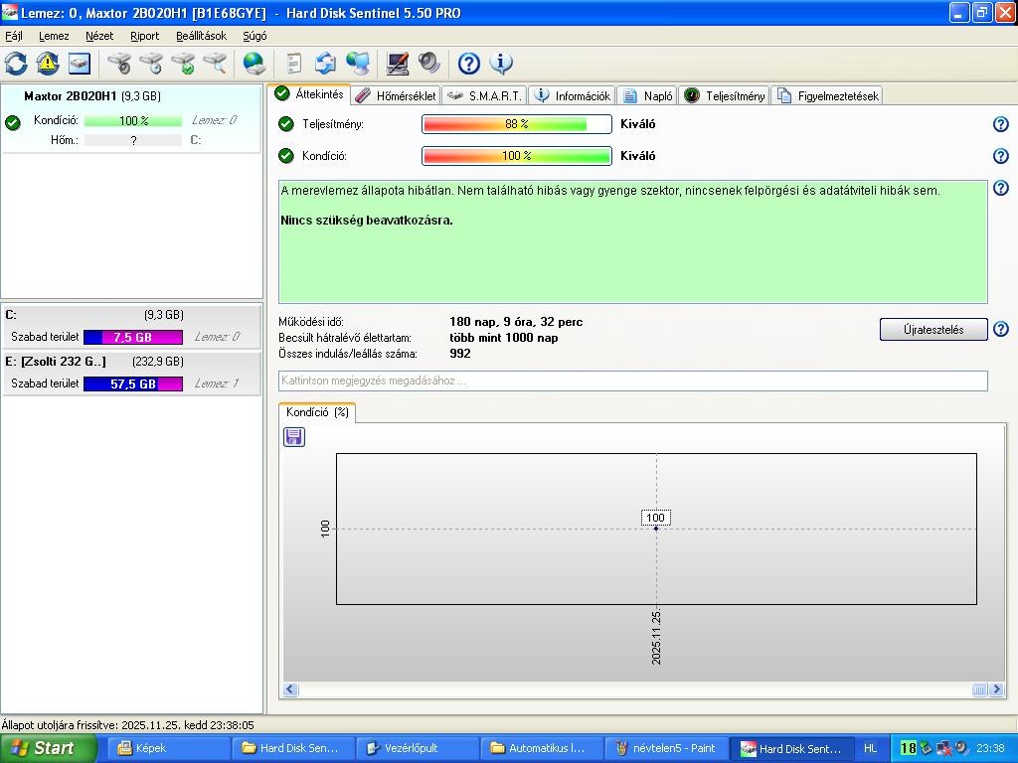1018x763 pixels.
Task: Open the Riport menu
Action: [x=144, y=36]
